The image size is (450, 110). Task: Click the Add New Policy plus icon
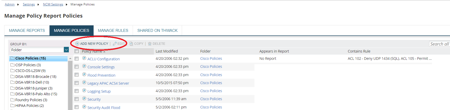[77, 44]
